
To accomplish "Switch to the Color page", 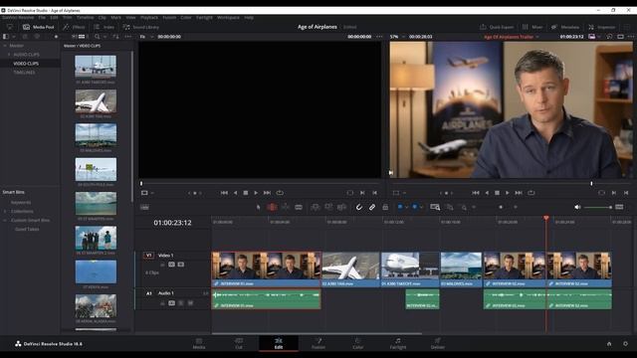I will (x=358, y=343).
